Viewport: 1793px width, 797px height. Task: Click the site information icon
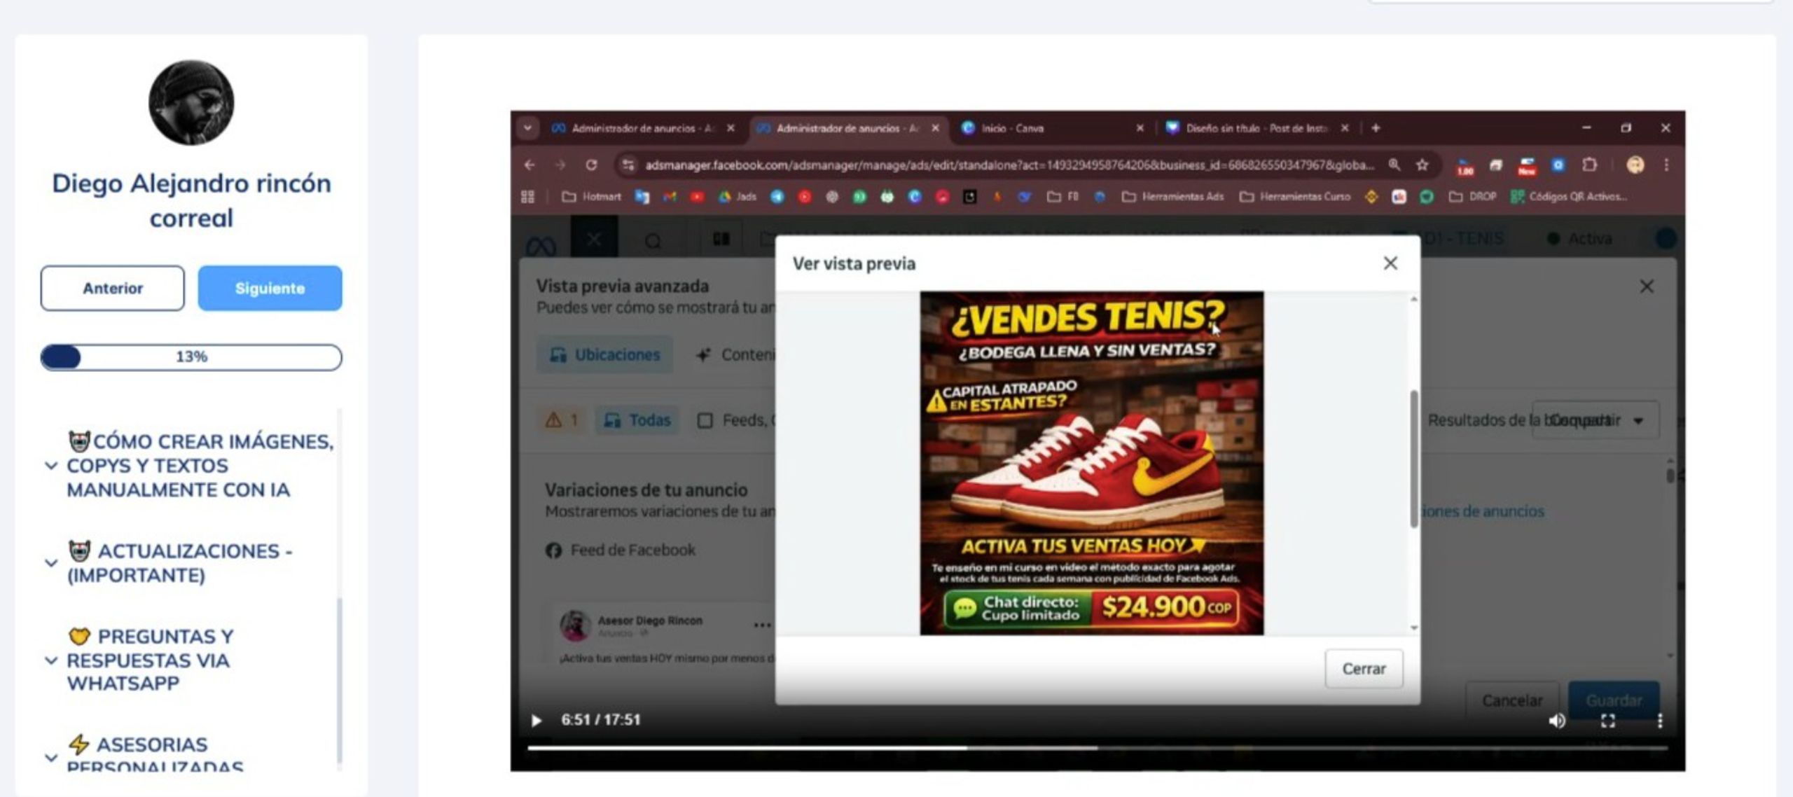click(x=628, y=165)
